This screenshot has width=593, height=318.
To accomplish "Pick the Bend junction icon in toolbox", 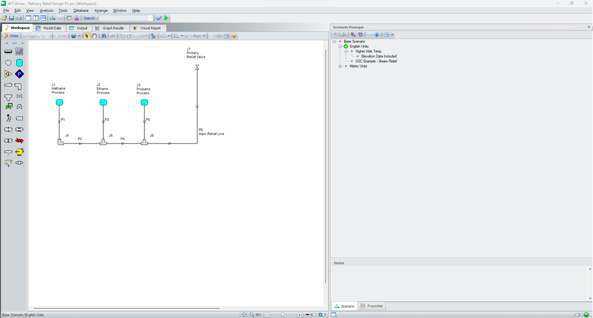I will click(x=18, y=87).
